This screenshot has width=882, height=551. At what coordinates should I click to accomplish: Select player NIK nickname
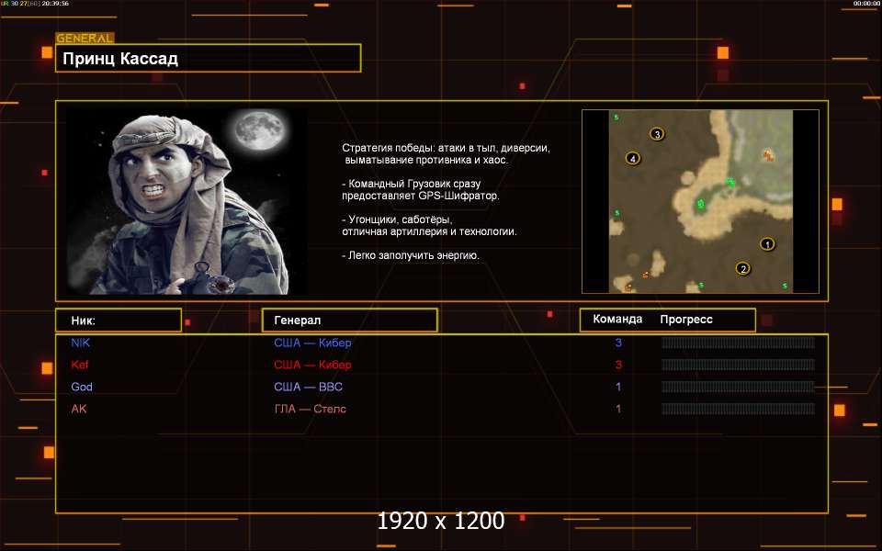point(81,343)
